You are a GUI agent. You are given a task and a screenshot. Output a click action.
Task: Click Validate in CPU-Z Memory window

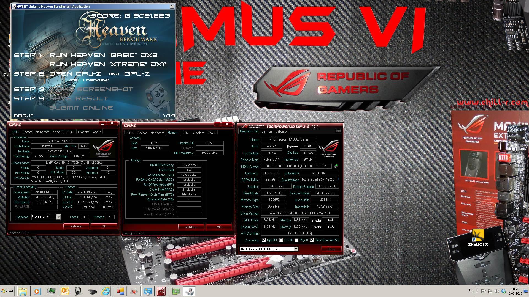(191, 227)
